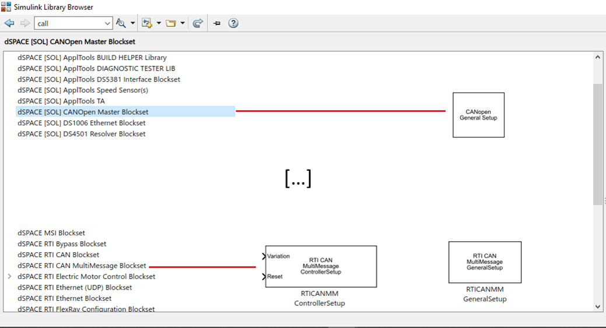Click the scroll down arrow of the scrollbar
Image resolution: width=606 pixels, height=328 pixels.
click(x=597, y=307)
